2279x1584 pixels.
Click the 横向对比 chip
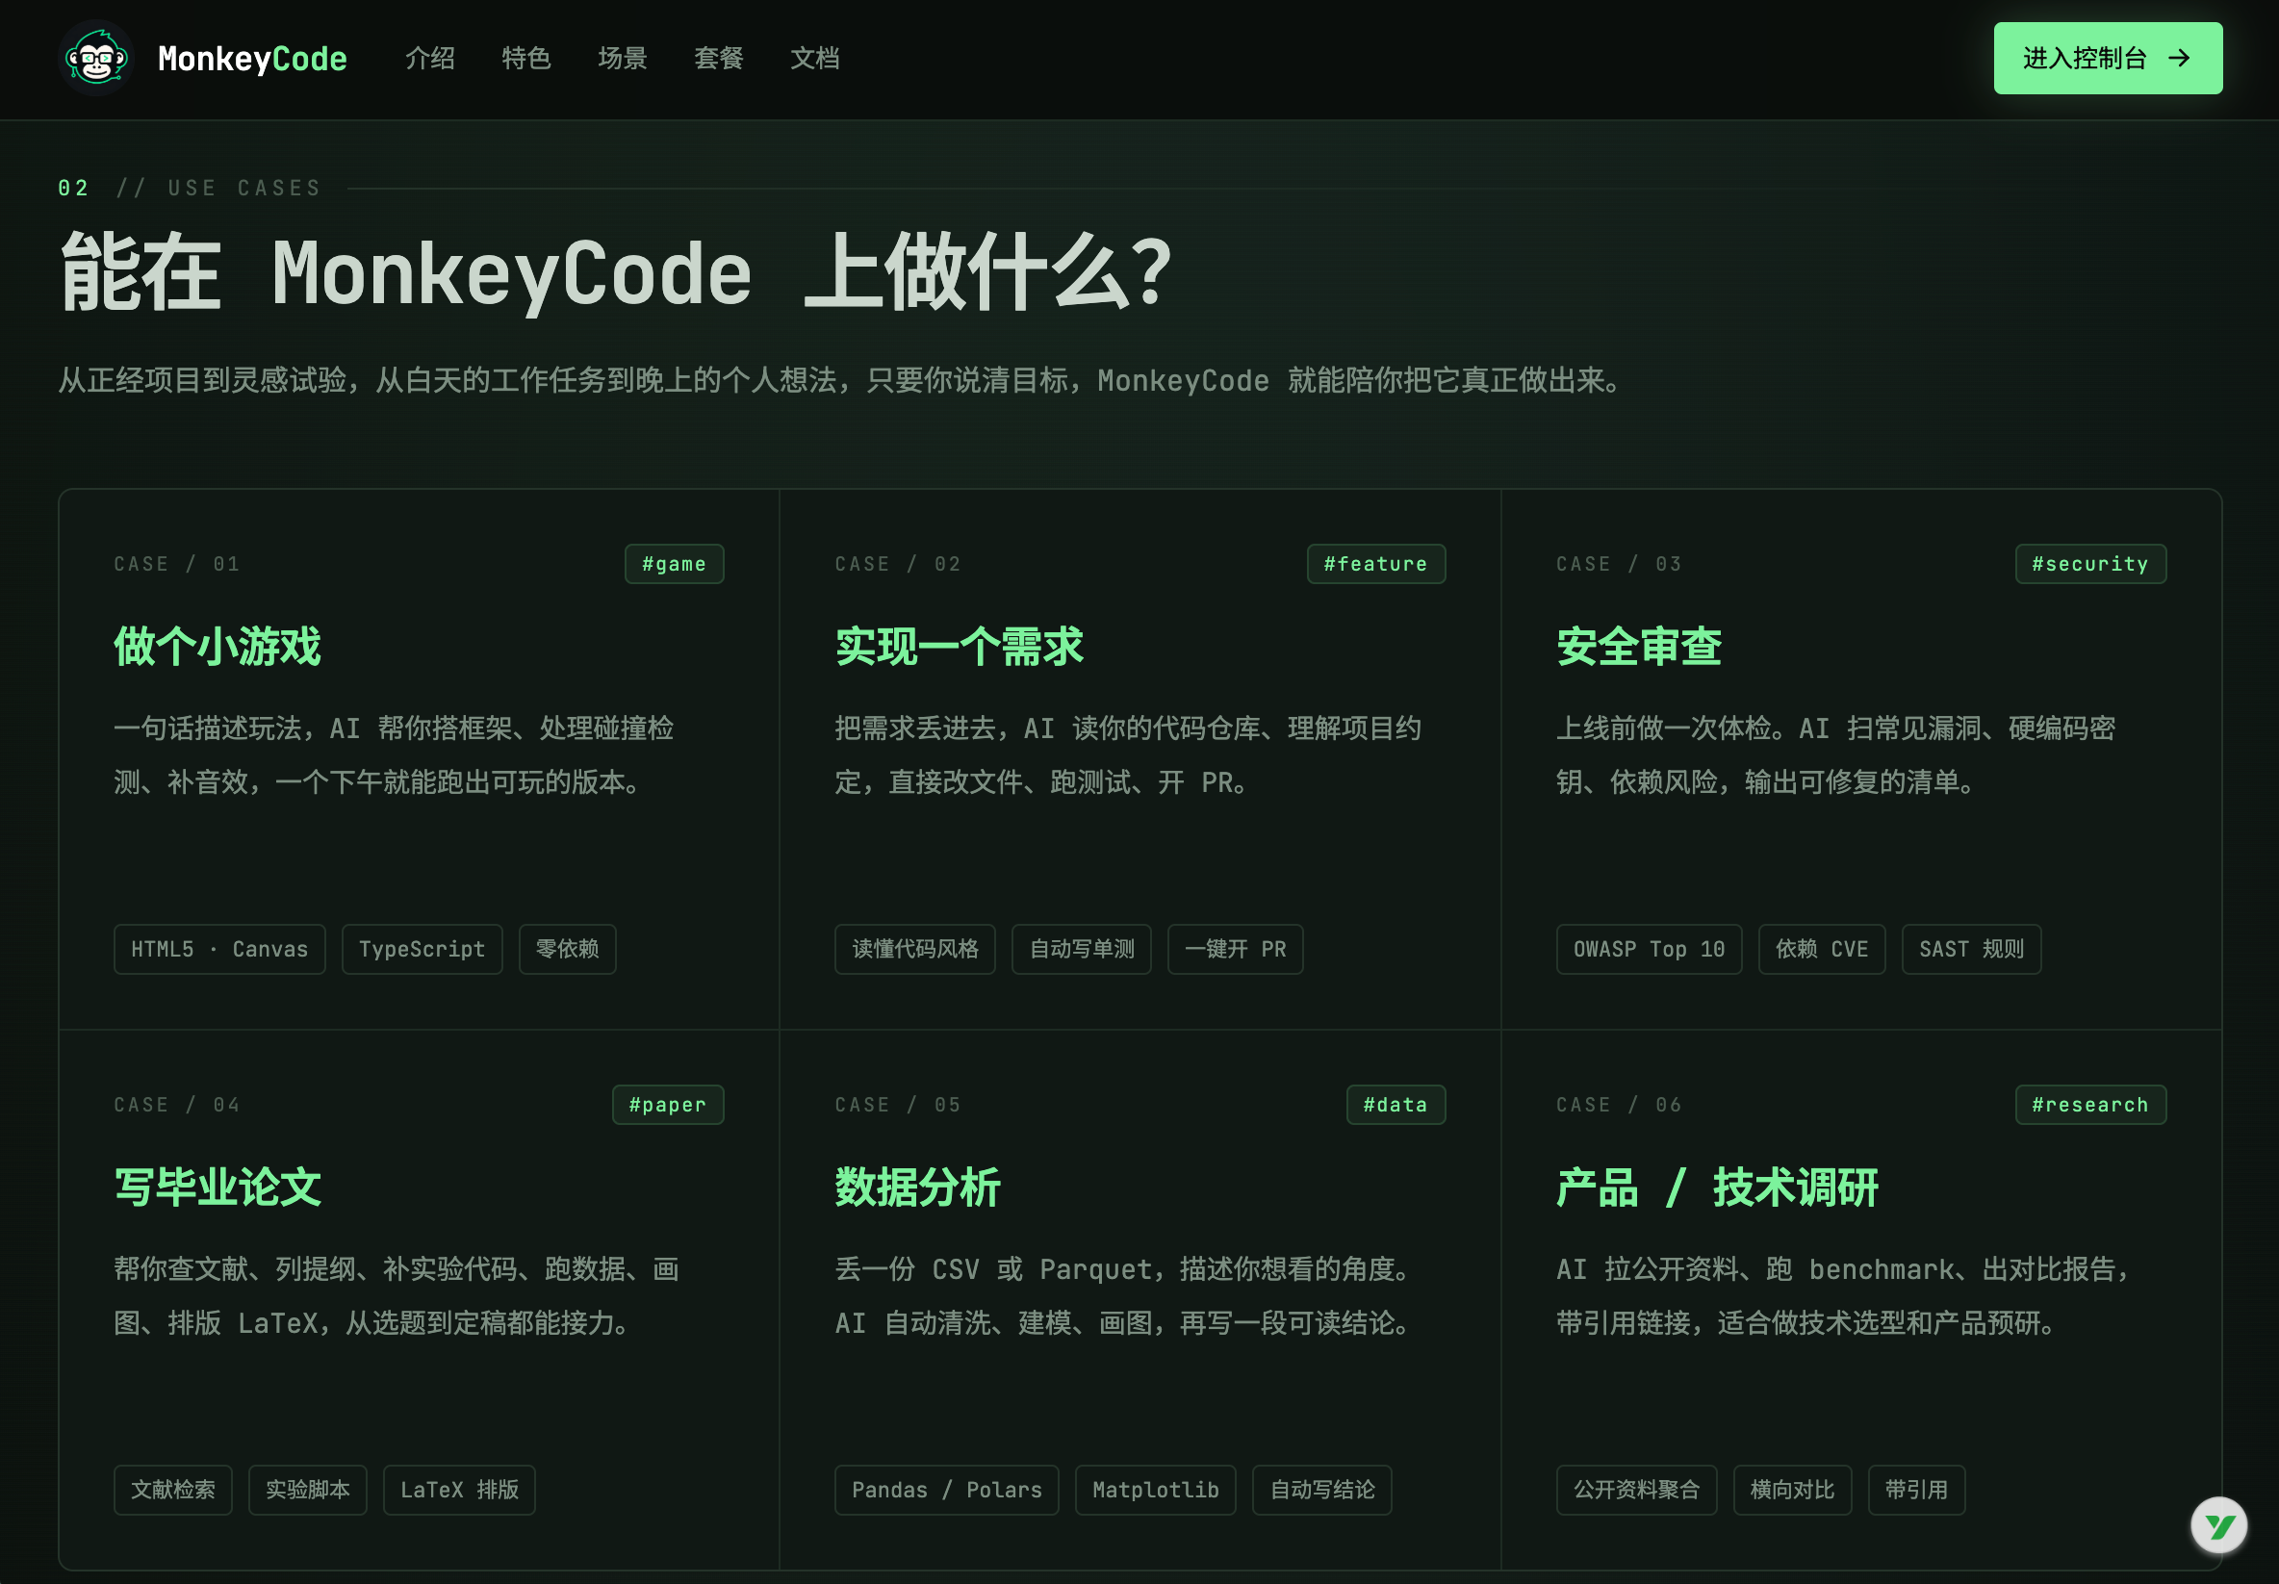[x=1793, y=1490]
